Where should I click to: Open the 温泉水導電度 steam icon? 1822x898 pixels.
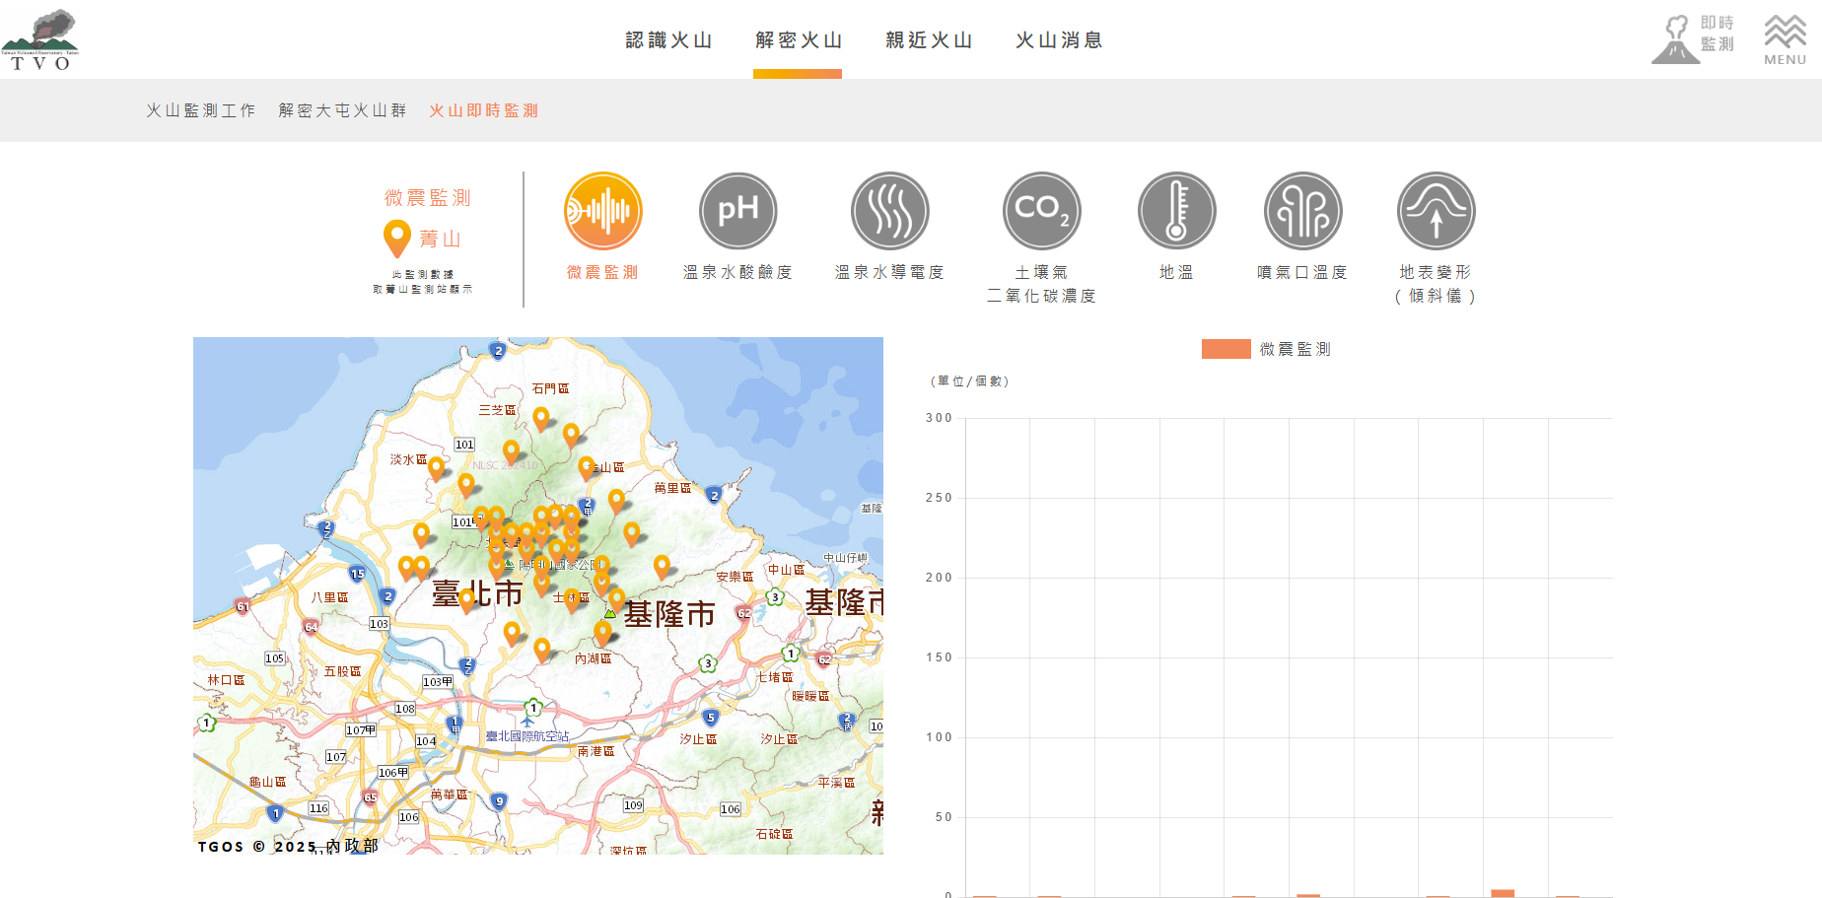(x=889, y=211)
